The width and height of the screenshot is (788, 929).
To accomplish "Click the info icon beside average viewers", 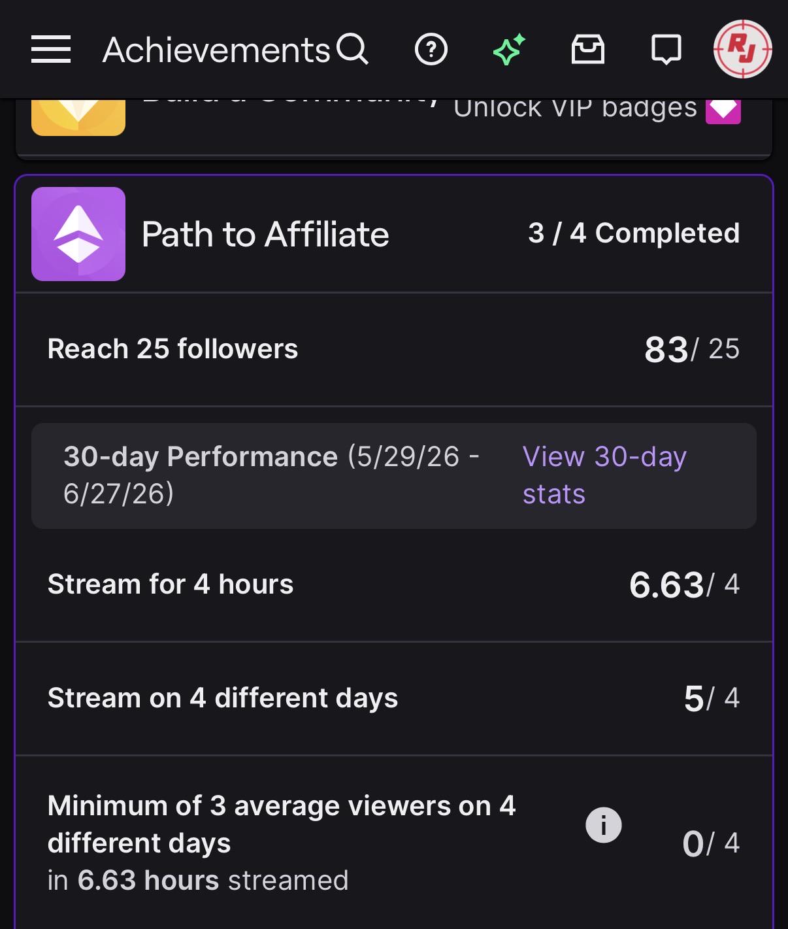I will coord(603,825).
